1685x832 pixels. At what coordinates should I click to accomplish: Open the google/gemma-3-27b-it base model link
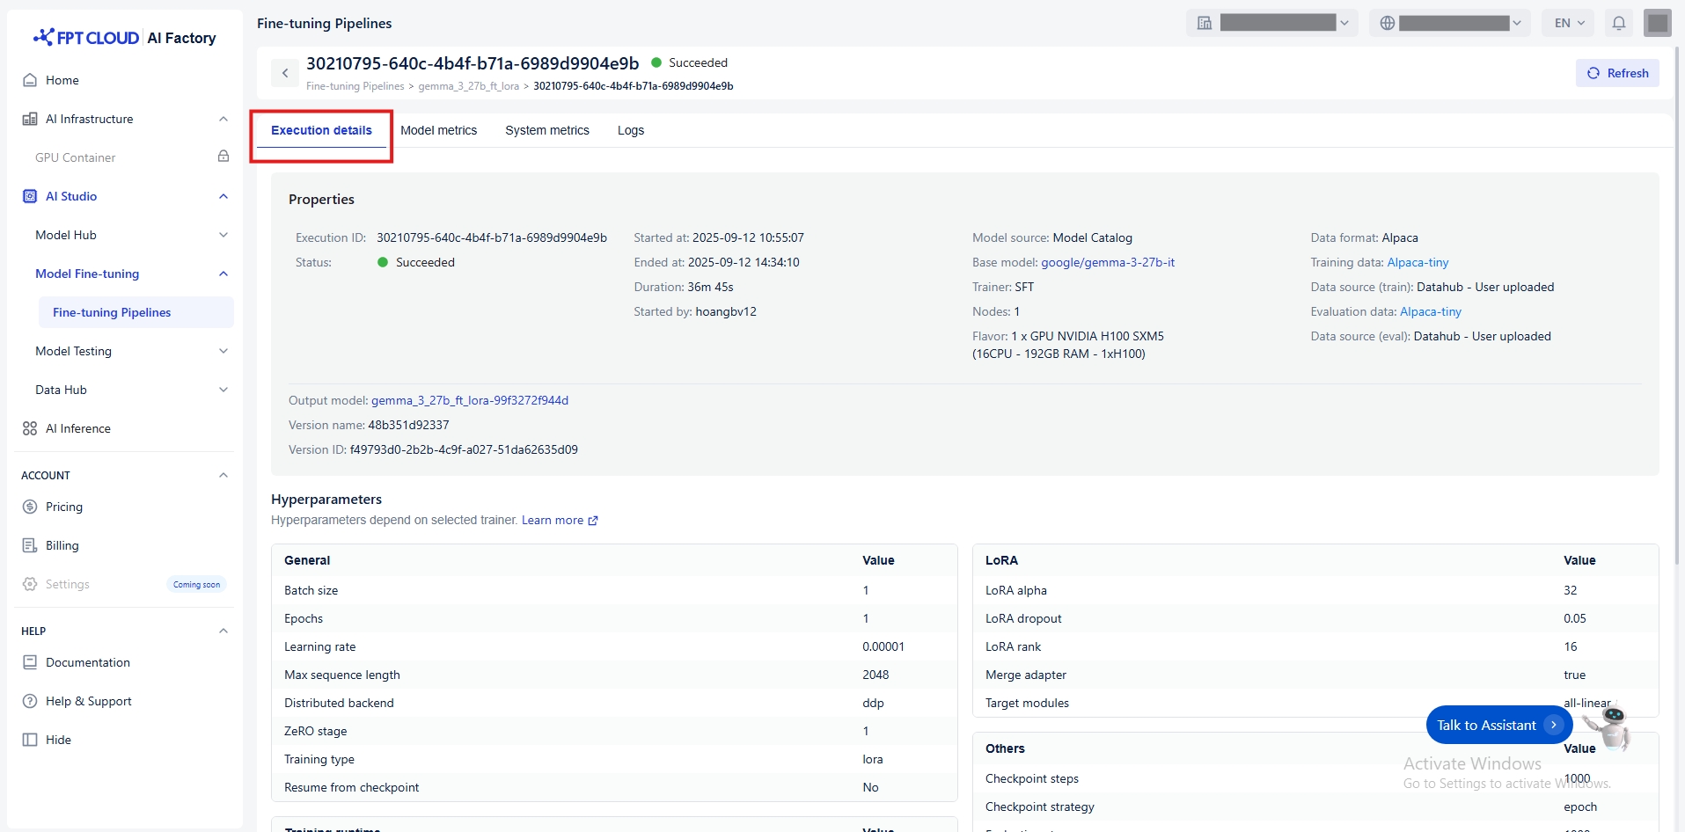(x=1107, y=262)
